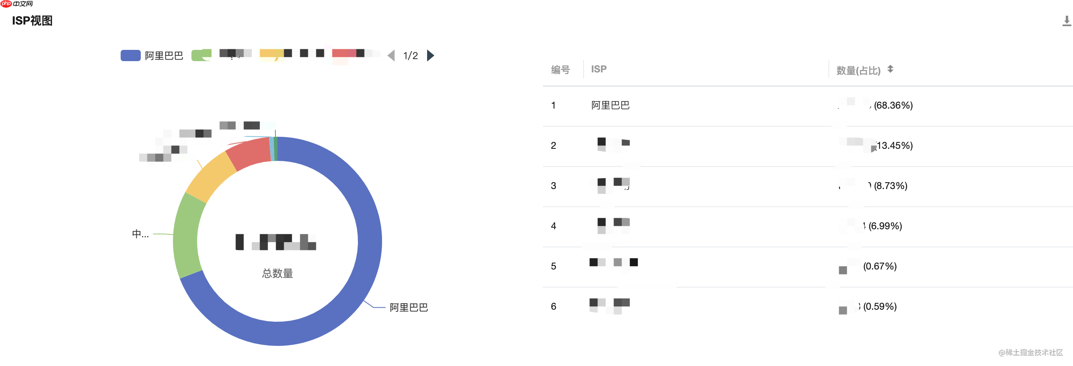Click the left pagination arrow of the legend
This screenshot has height=366, width=1073.
tap(391, 56)
